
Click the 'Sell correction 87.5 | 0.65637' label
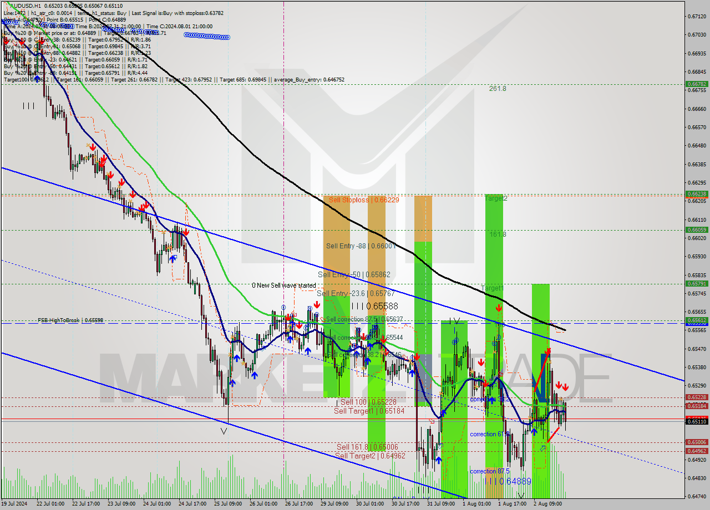coord(364,319)
